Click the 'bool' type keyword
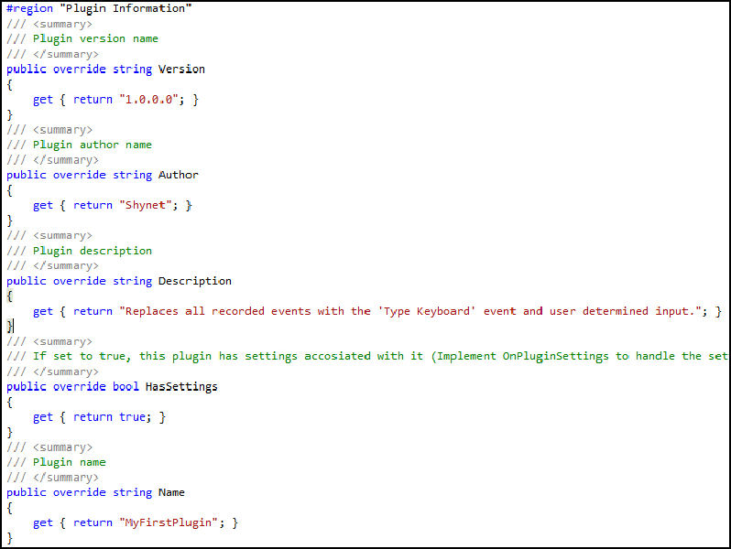The width and height of the screenshot is (731, 549). click(x=125, y=387)
